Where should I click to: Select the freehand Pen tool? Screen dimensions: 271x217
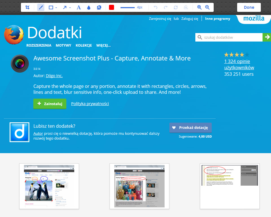click(x=41, y=7)
